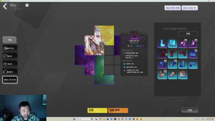Open the 사냥의 여신 talent tab
This screenshot has height=121, width=215.
pos(10,48)
